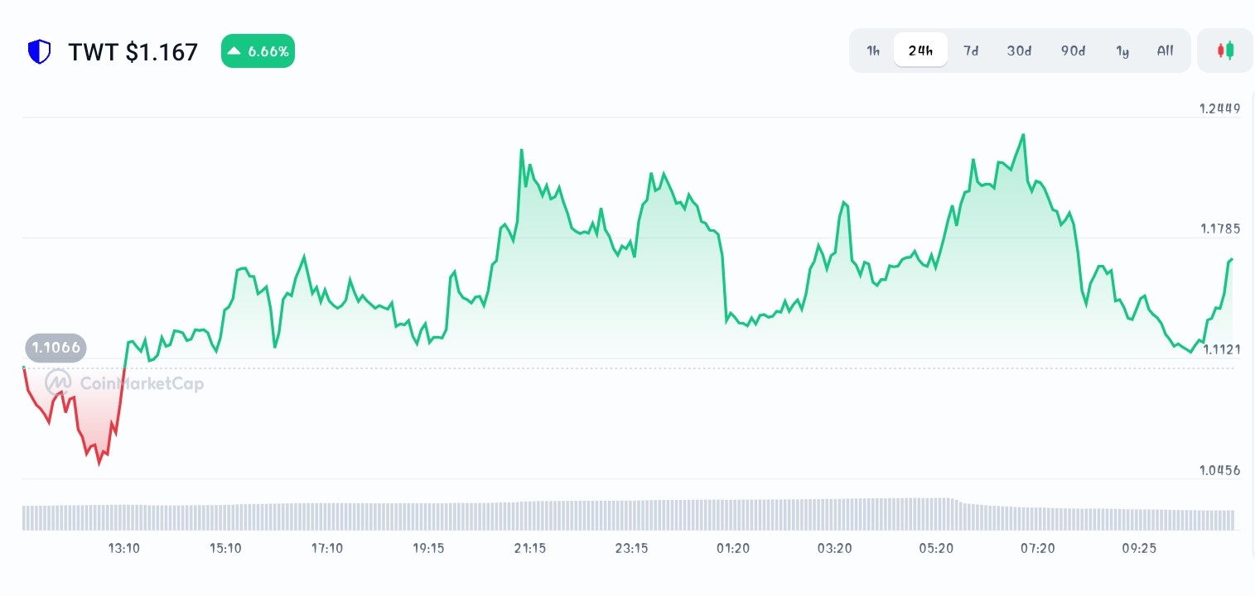Click the 1.1785 y-axis value
The image size is (1255, 596).
(x=1220, y=228)
